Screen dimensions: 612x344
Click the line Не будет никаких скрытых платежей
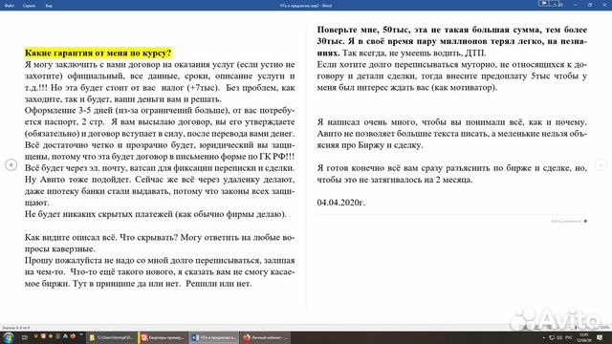[x=155, y=214]
